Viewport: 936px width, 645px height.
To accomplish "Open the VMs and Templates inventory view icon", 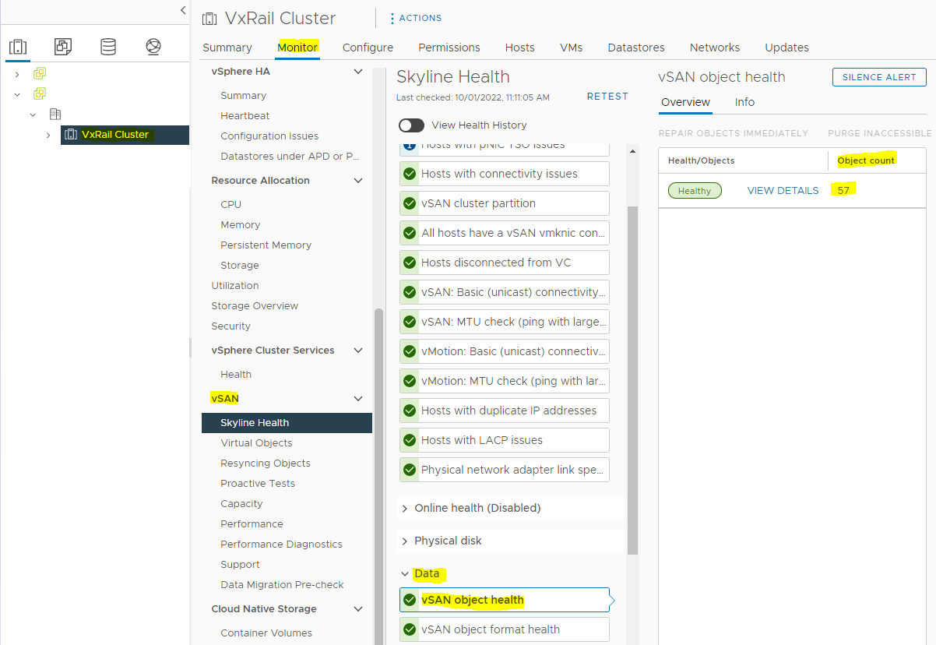I will (x=62, y=47).
